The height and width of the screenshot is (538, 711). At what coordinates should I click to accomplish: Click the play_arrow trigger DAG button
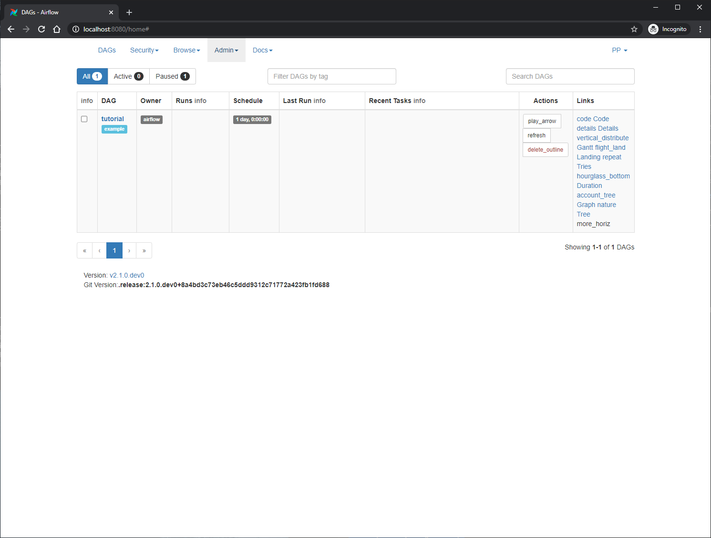542,121
